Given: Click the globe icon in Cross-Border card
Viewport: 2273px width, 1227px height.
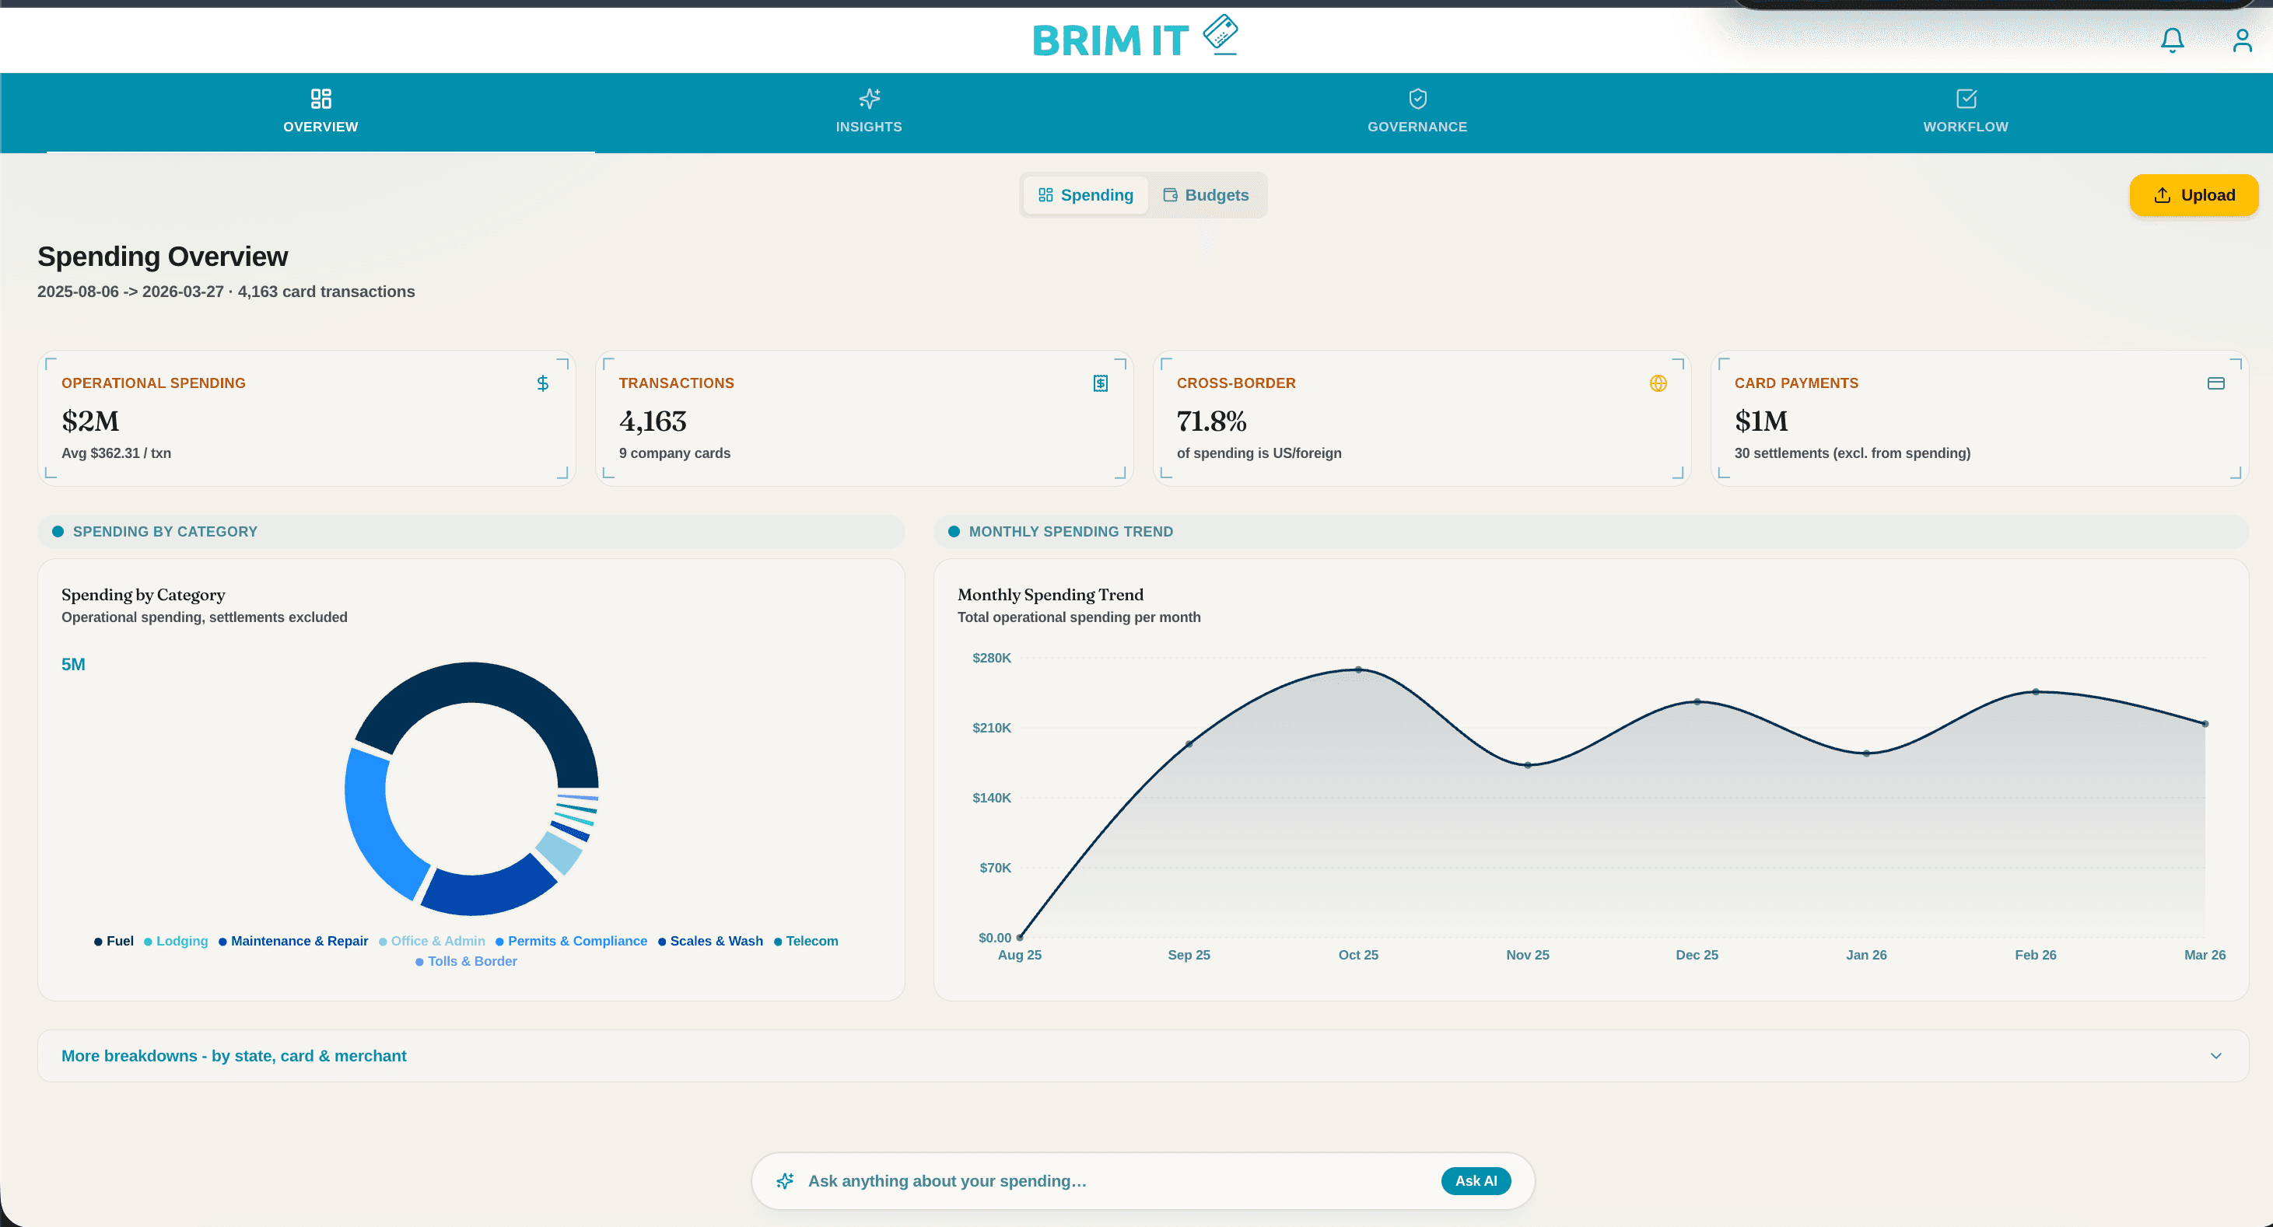Looking at the screenshot, I should click(1658, 383).
